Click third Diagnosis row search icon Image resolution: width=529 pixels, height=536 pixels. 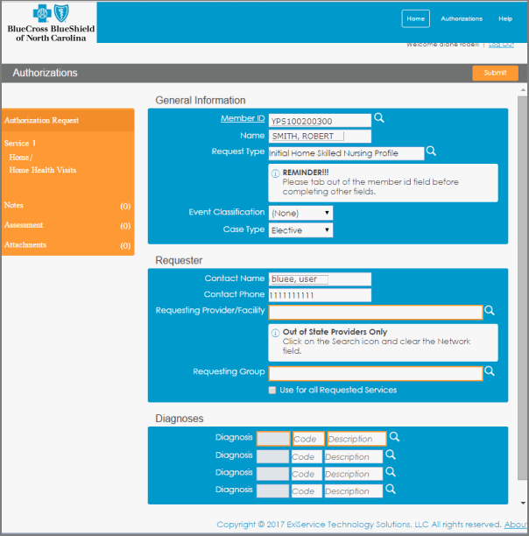[x=391, y=473]
